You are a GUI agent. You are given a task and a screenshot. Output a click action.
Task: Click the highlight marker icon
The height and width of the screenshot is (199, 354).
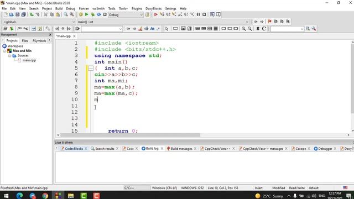pyautogui.click(x=140, y=29)
